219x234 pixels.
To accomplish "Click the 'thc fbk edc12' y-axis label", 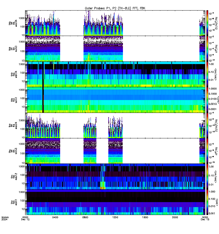I will [x=14, y=177].
